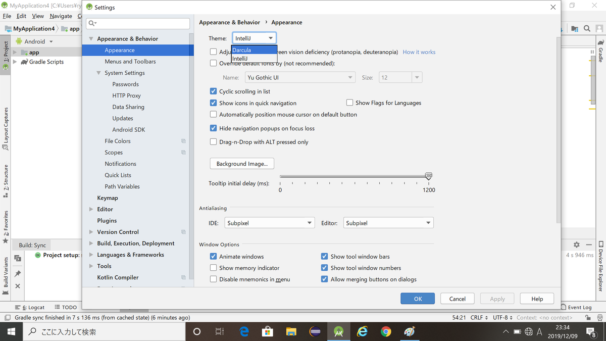
Task: Click the OK button
Action: (418, 299)
